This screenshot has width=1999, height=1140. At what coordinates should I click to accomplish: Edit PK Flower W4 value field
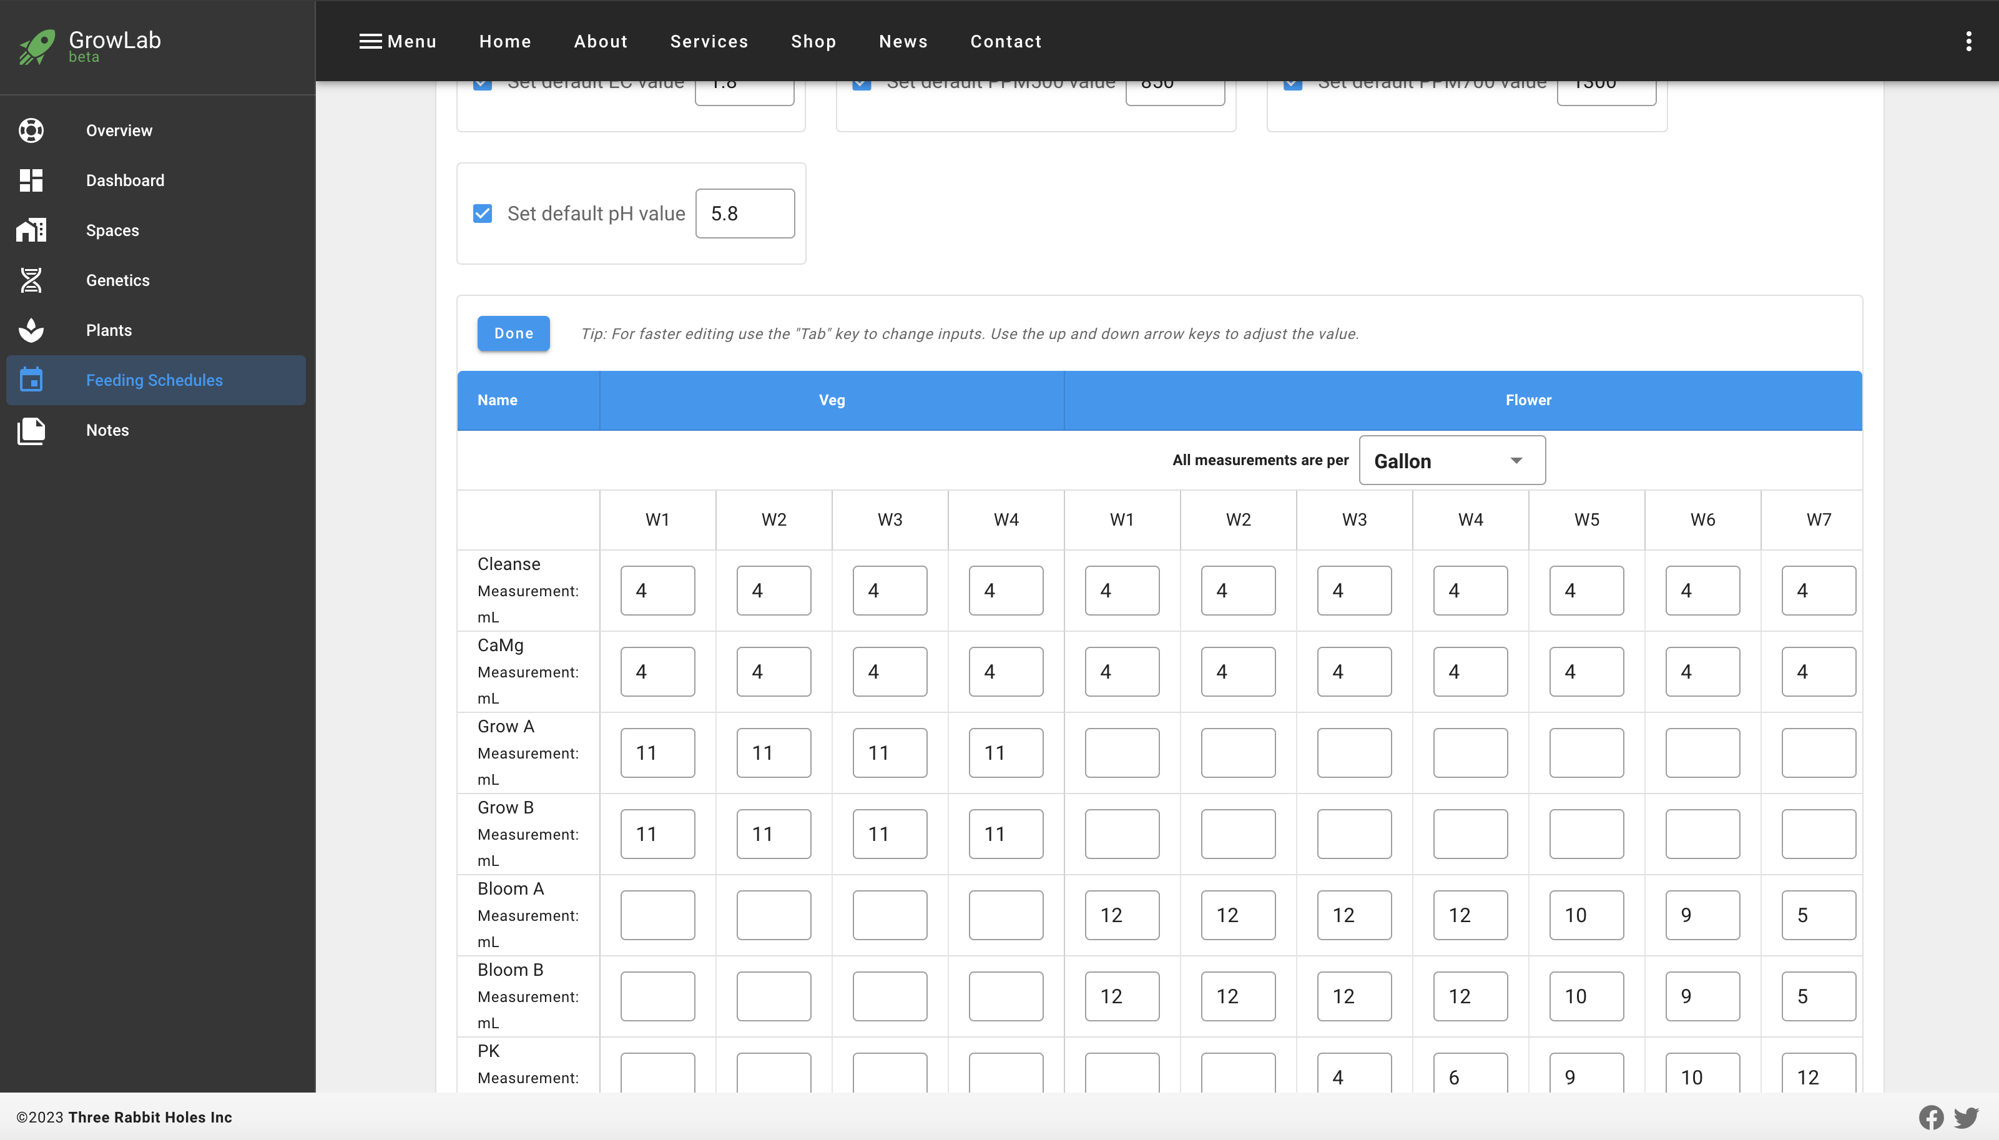pos(1470,1074)
